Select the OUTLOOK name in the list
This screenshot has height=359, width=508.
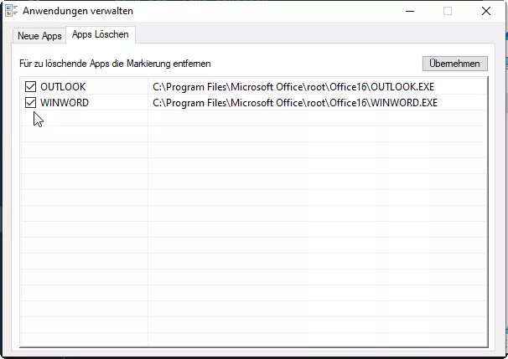pos(63,86)
